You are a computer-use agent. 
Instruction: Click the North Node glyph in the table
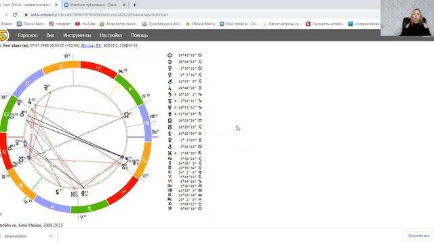(170, 121)
